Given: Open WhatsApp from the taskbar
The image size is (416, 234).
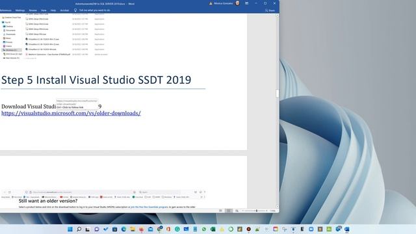Looking at the screenshot, I should point(203,229).
